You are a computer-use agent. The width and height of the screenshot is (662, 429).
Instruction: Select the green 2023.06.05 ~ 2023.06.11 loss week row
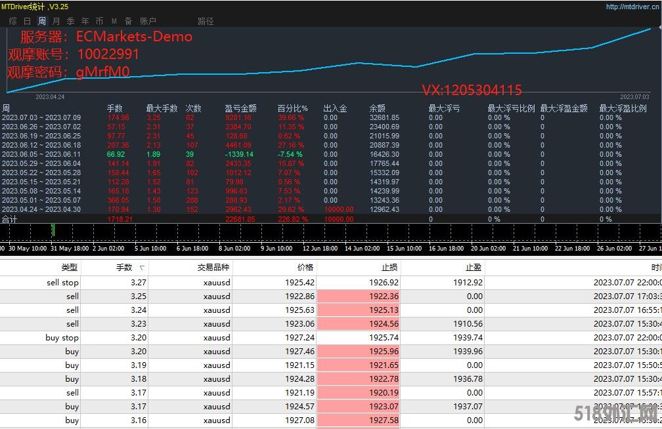tap(41, 155)
